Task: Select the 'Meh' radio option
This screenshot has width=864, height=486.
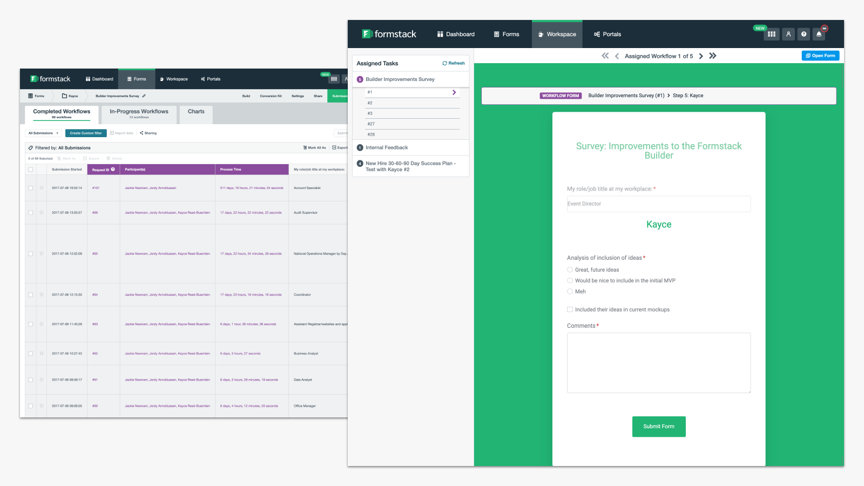Action: click(570, 291)
